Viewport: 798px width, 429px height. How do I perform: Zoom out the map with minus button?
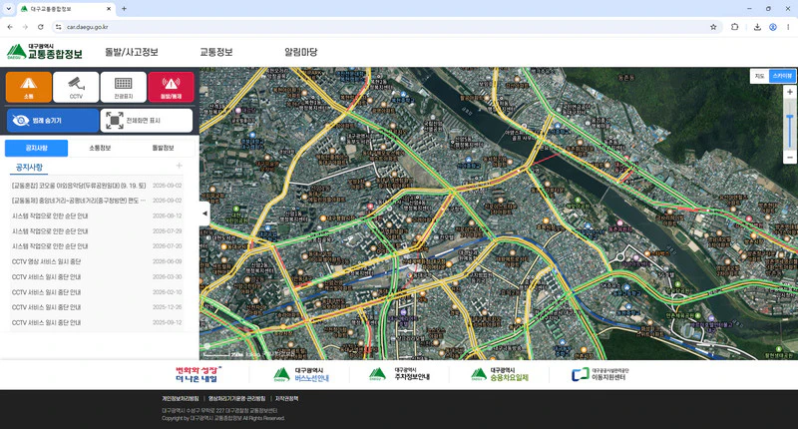point(790,158)
